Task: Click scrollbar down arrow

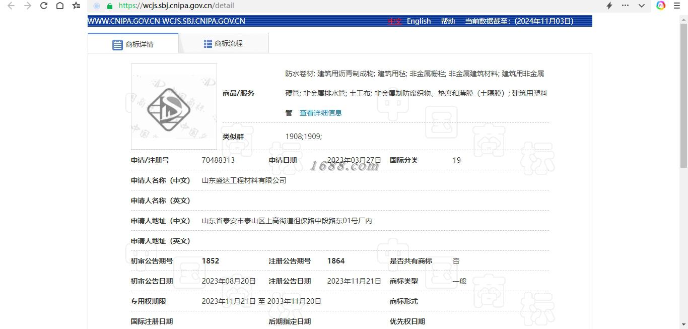Action: tap(683, 324)
